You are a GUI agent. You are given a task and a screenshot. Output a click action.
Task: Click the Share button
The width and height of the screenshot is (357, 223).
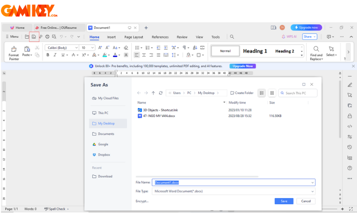point(309,37)
